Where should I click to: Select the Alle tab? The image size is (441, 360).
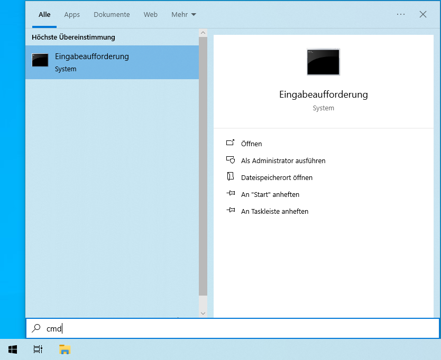click(x=44, y=15)
